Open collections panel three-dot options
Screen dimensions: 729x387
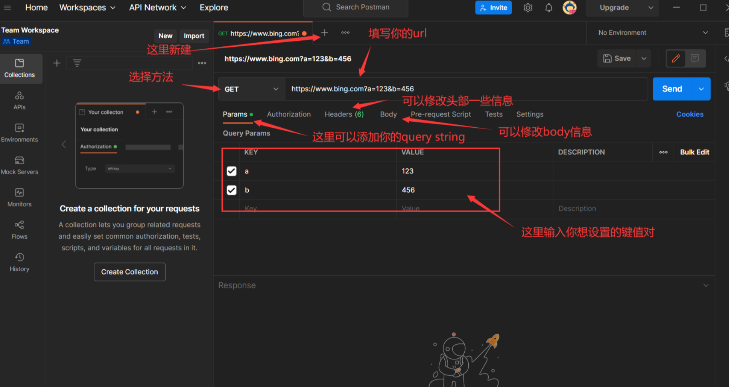click(x=202, y=63)
